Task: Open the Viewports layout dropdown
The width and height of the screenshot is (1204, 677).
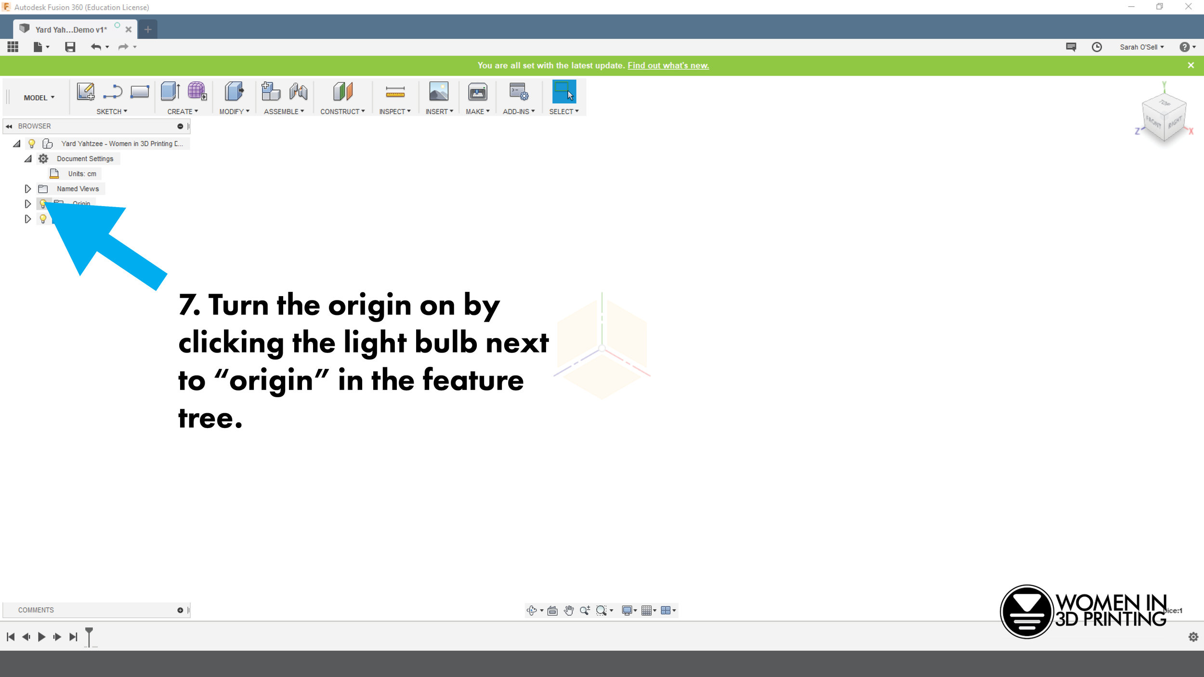Action: [x=668, y=611]
